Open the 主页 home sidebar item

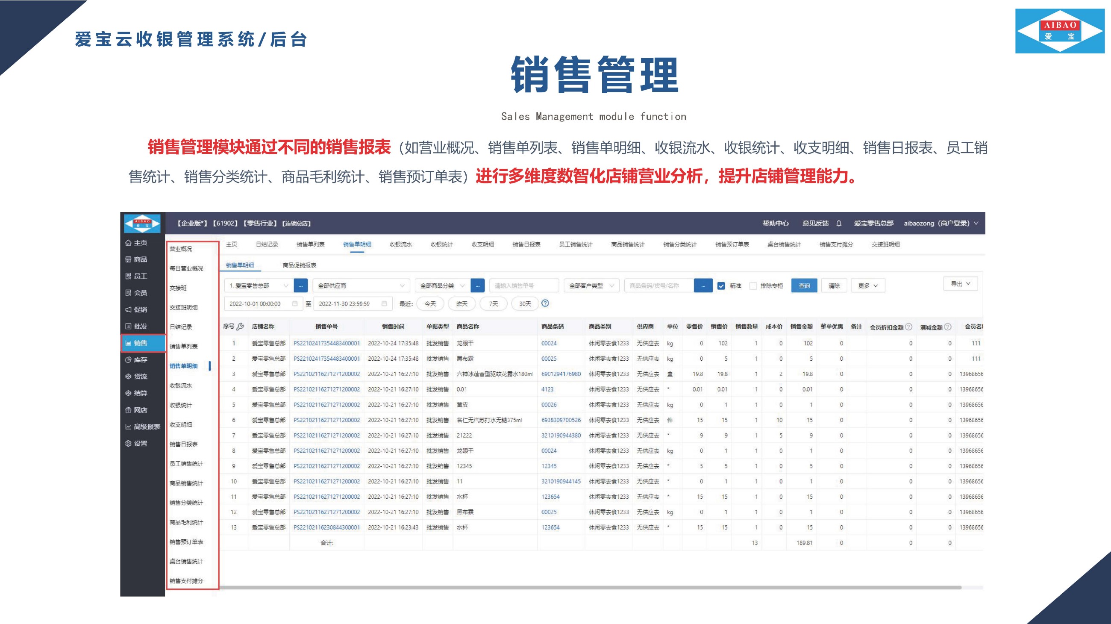(136, 243)
